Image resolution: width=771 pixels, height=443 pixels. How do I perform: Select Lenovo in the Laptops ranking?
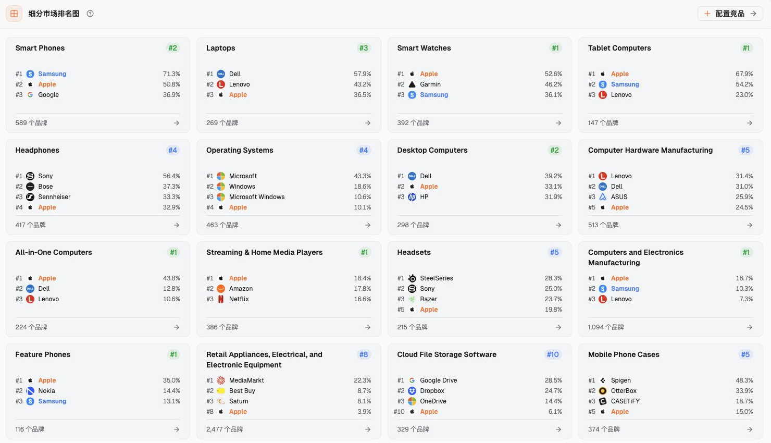coord(240,84)
